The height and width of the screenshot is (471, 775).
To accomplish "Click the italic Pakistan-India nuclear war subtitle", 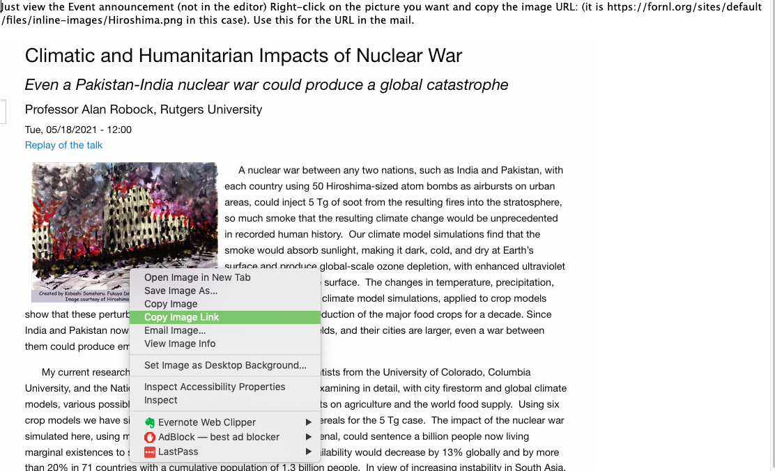I will pyautogui.click(x=266, y=85).
